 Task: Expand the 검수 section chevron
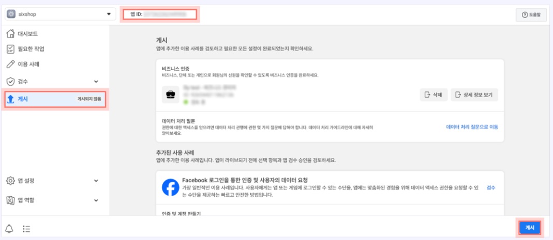(x=96, y=82)
